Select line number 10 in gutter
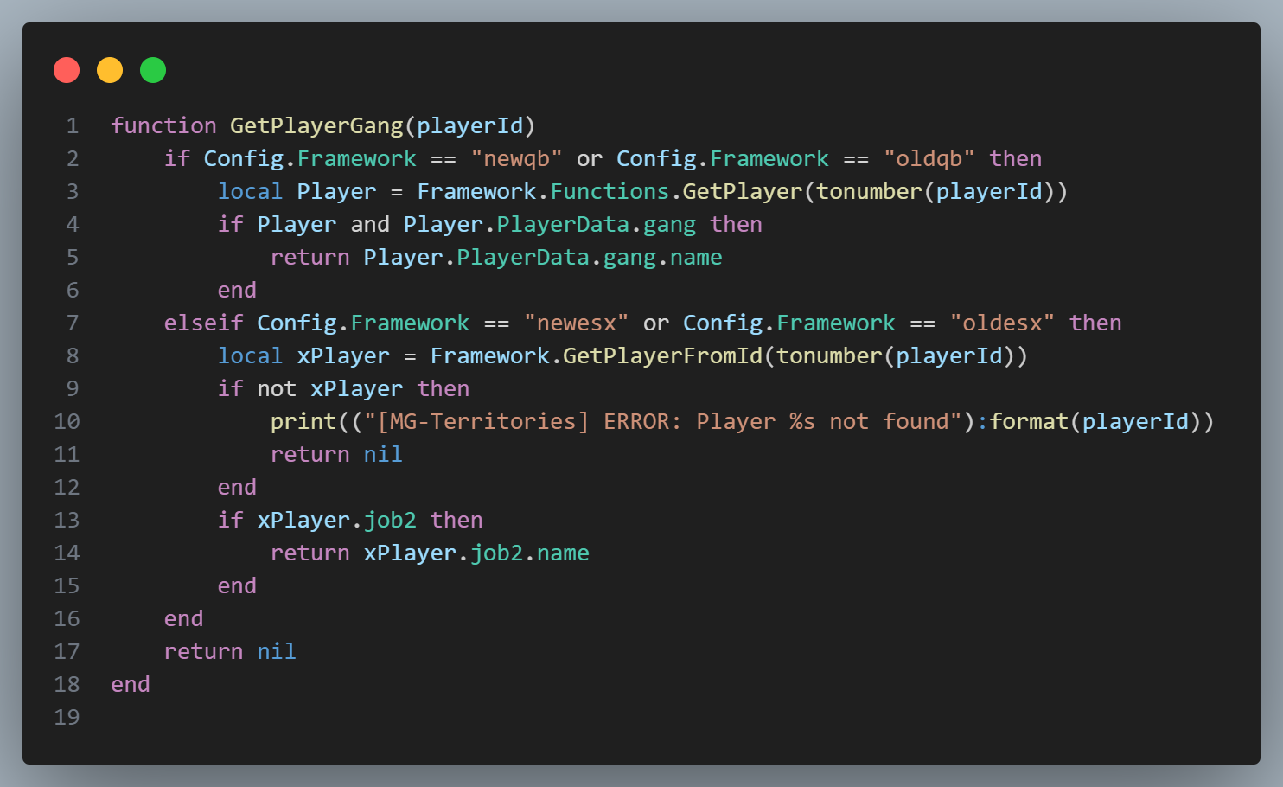The width and height of the screenshot is (1283, 787). [67, 422]
